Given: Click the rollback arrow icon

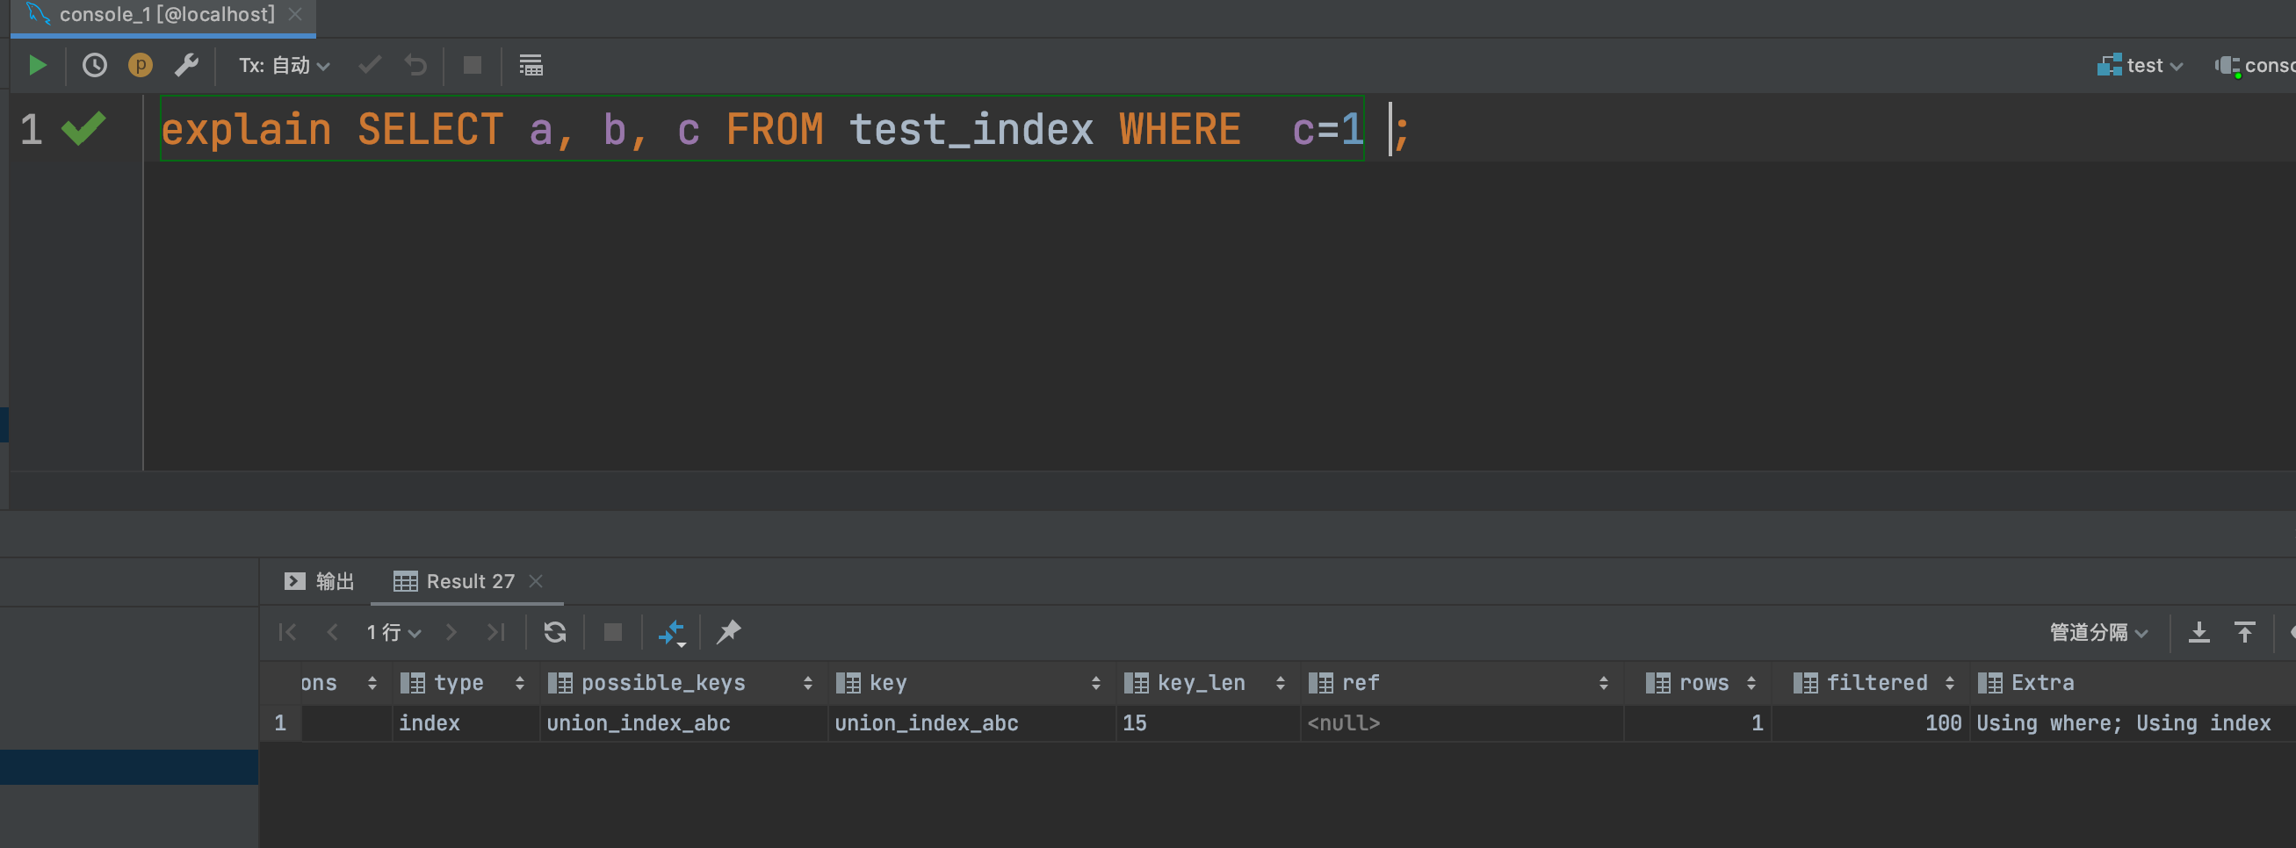Looking at the screenshot, I should click(x=415, y=65).
